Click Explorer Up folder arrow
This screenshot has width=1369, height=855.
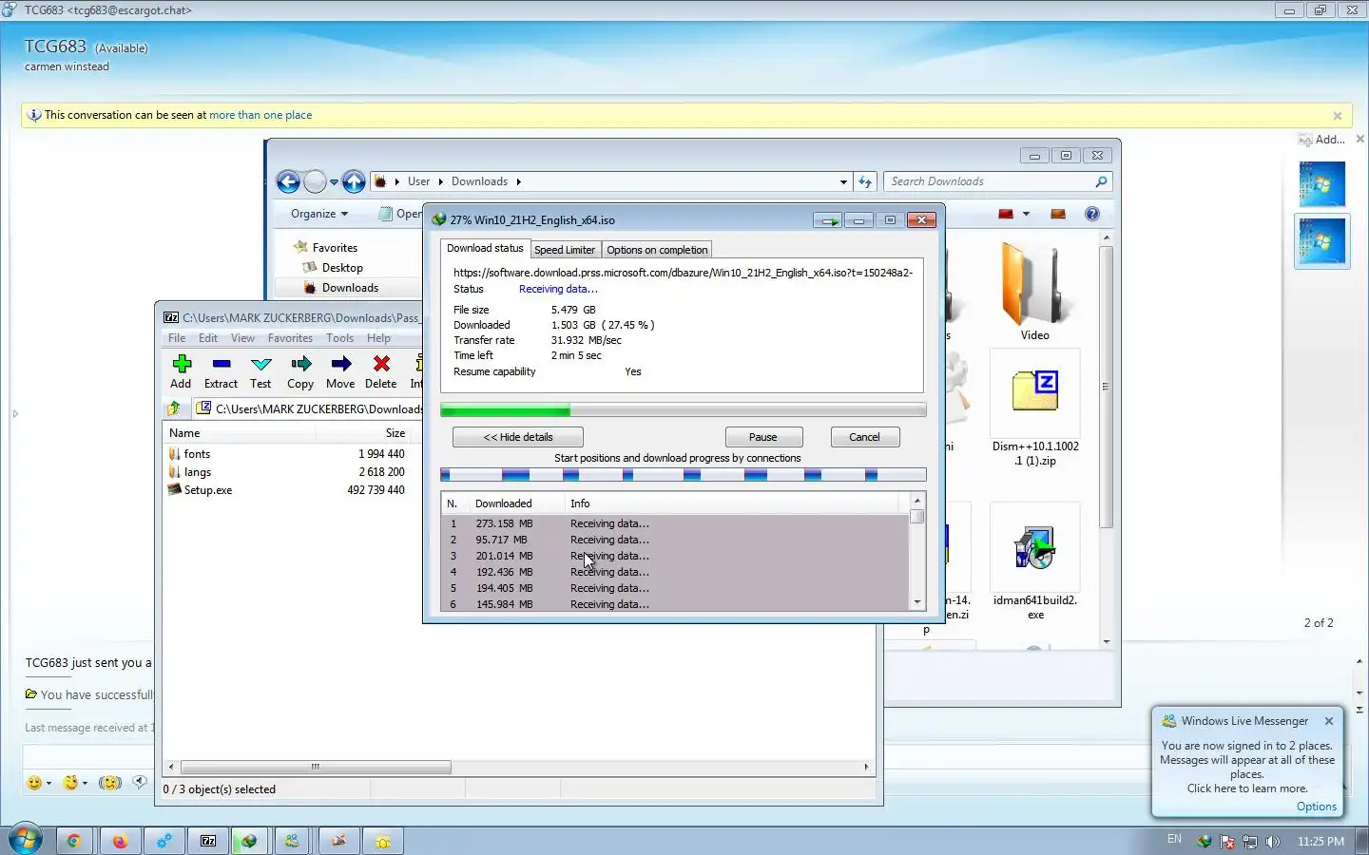coord(354,181)
